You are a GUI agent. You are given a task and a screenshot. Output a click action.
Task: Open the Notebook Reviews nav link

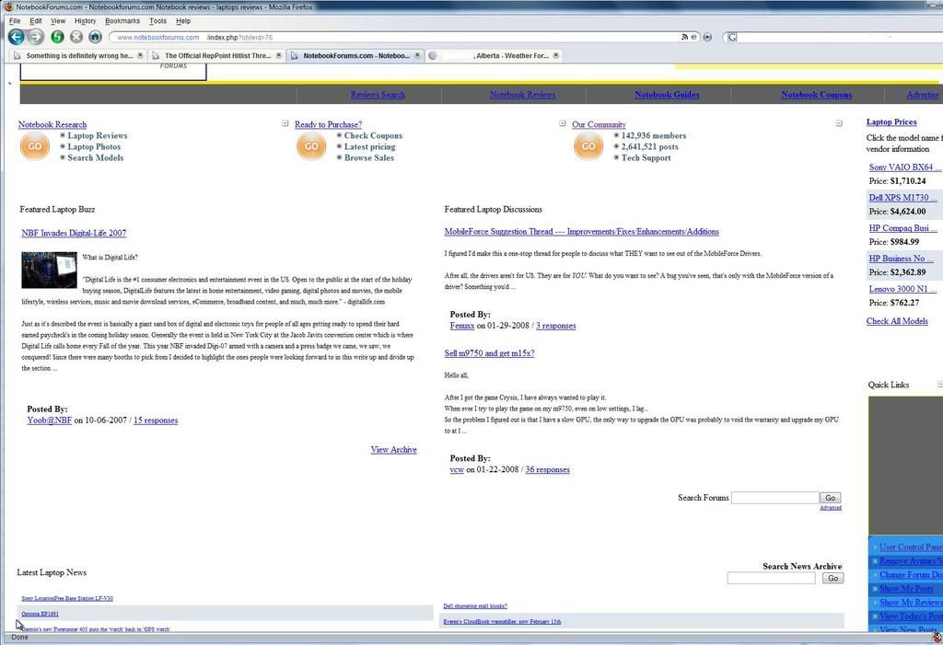click(x=523, y=95)
